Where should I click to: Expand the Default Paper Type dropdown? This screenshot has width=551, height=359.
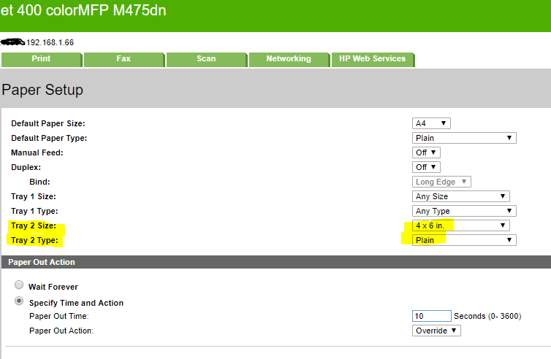pyautogui.click(x=464, y=138)
